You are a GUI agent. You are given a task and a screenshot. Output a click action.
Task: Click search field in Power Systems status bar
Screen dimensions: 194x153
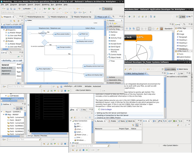[x=93, y=146]
